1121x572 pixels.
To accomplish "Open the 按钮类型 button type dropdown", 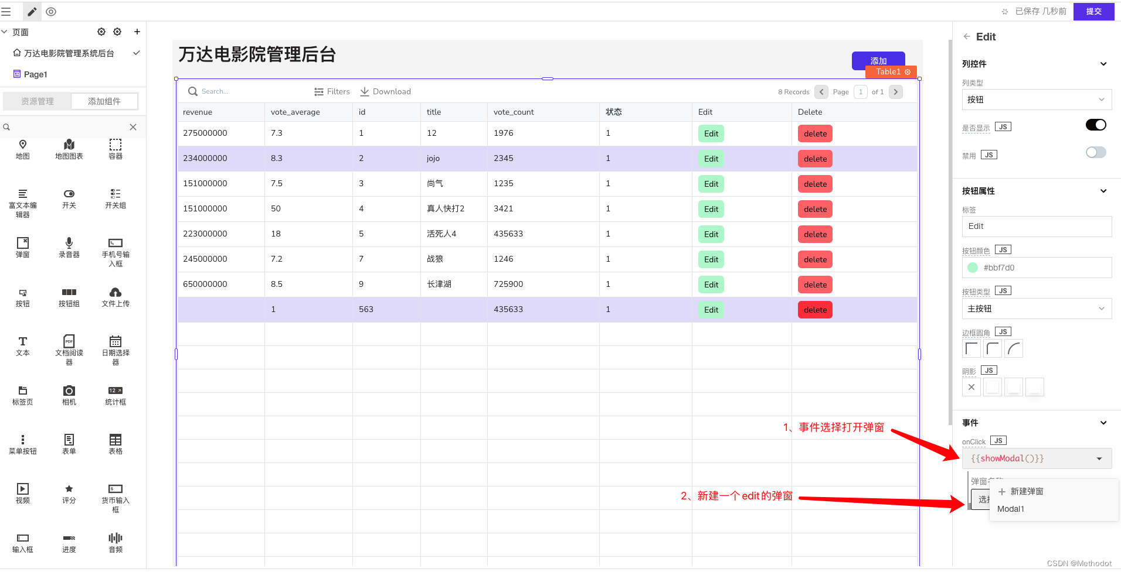I will click(1037, 309).
